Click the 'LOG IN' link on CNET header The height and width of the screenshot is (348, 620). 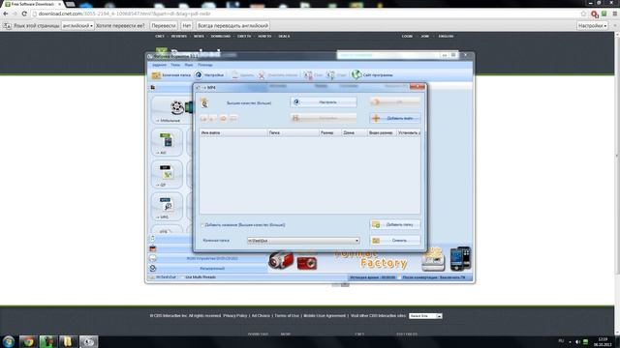click(407, 37)
